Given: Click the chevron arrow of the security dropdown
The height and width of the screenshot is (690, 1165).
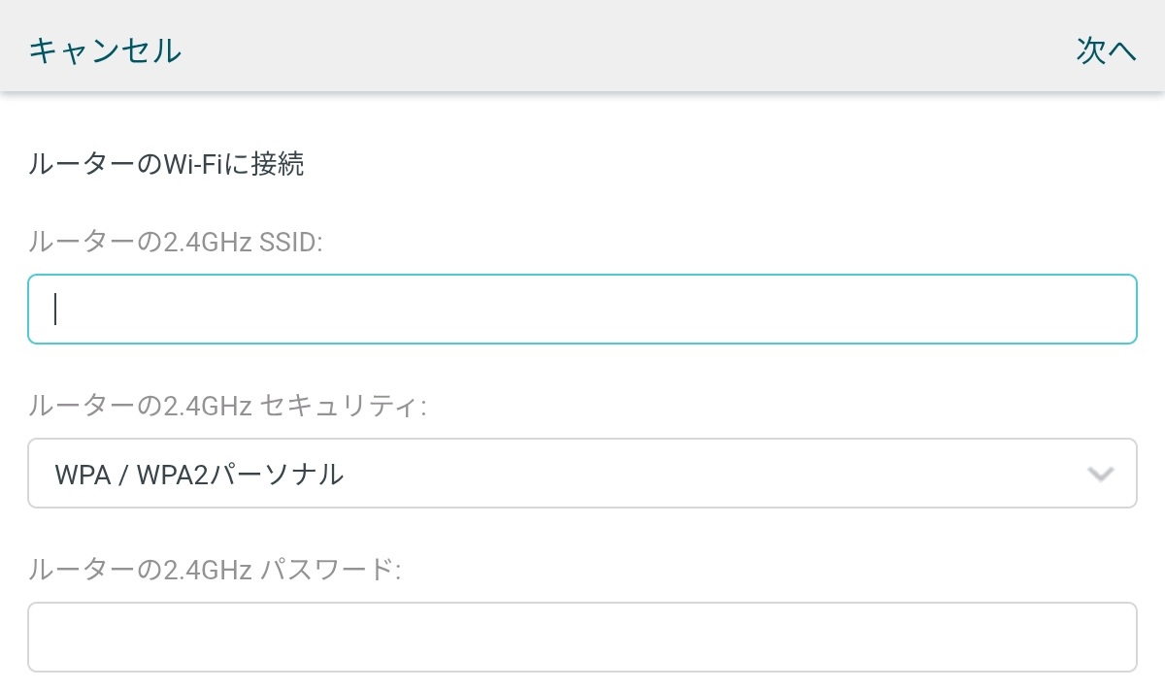Looking at the screenshot, I should point(1100,475).
